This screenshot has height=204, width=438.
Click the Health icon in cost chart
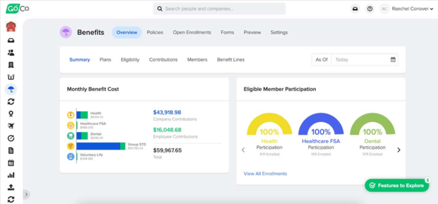tap(70, 115)
